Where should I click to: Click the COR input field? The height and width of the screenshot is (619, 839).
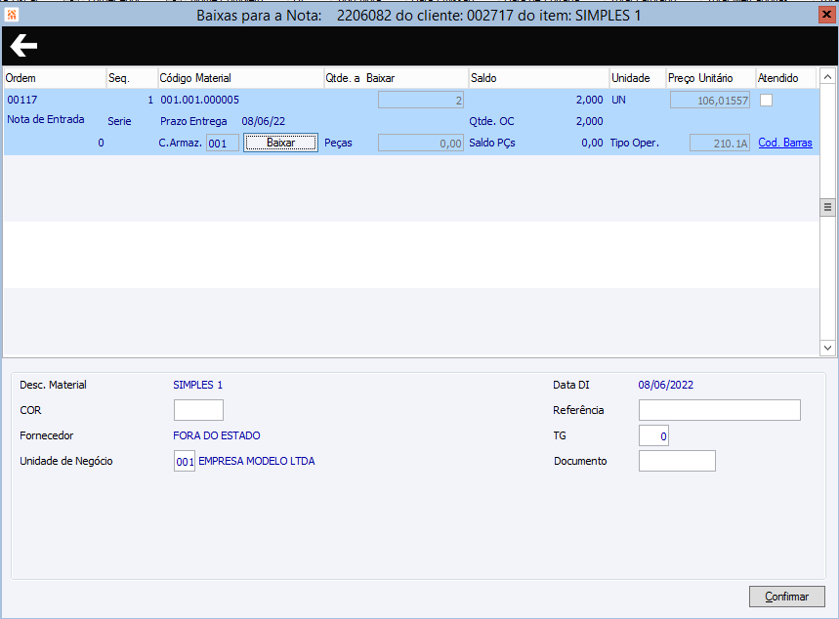(x=198, y=410)
